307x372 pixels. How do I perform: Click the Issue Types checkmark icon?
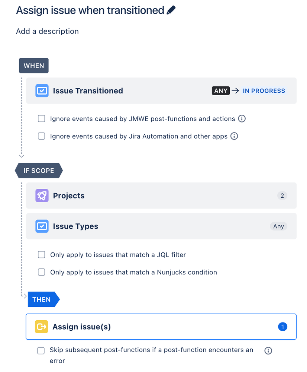[x=42, y=226]
